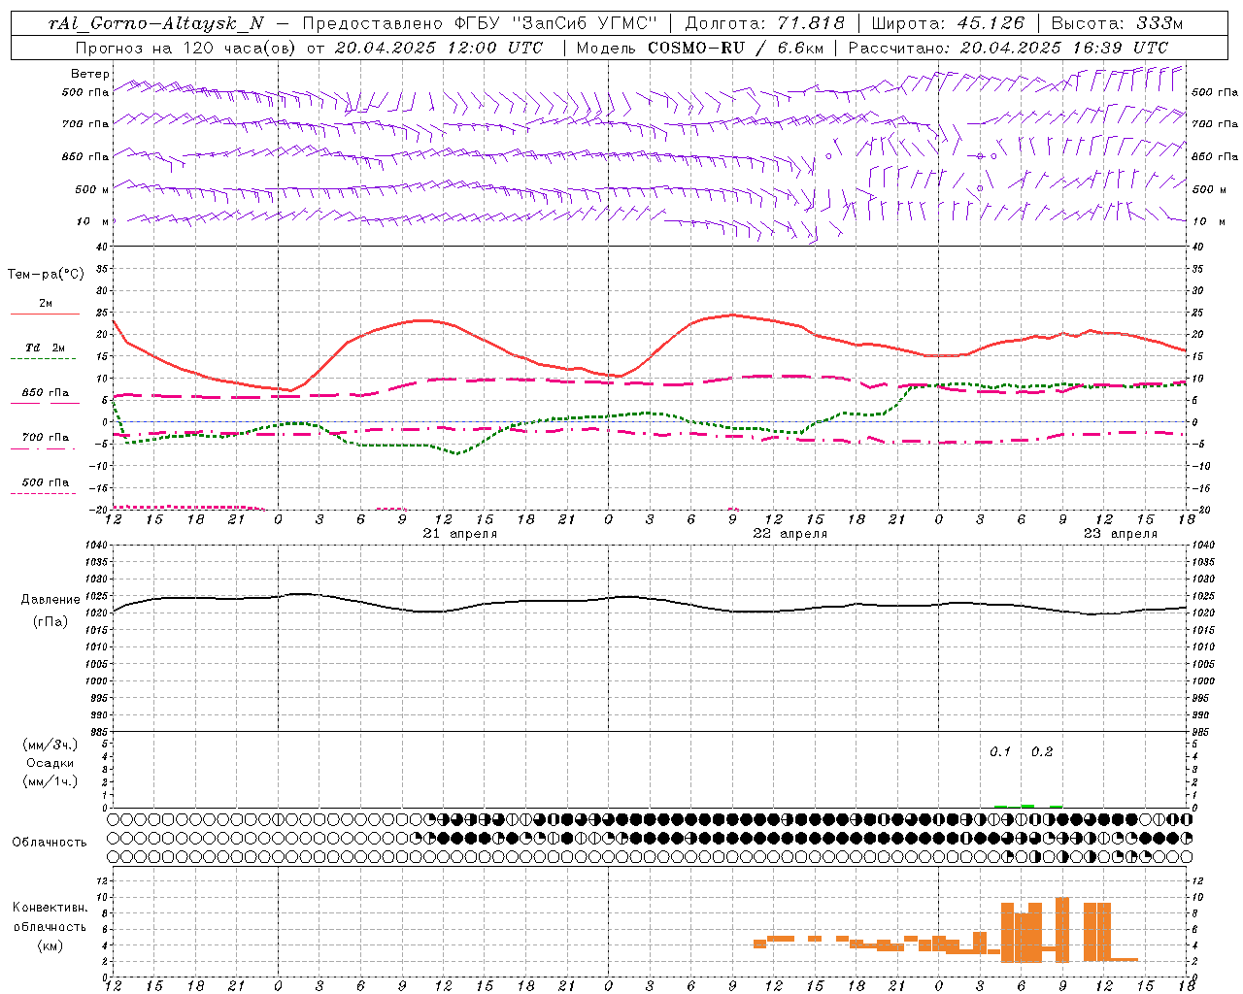
Task: Click the 23 апреля date label
Action: (x=1121, y=534)
